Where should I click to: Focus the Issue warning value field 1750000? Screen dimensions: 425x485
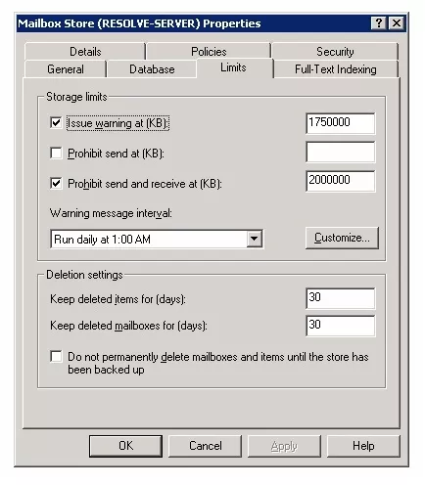(x=341, y=123)
